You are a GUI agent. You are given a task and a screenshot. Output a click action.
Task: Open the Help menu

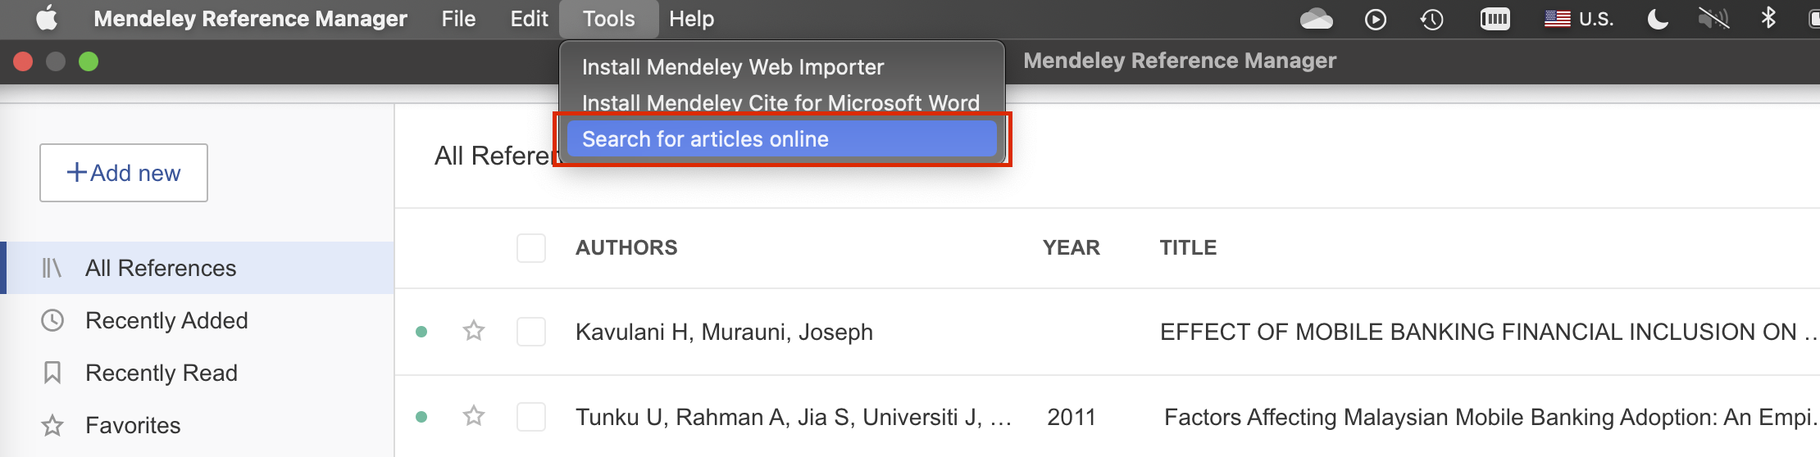(691, 19)
